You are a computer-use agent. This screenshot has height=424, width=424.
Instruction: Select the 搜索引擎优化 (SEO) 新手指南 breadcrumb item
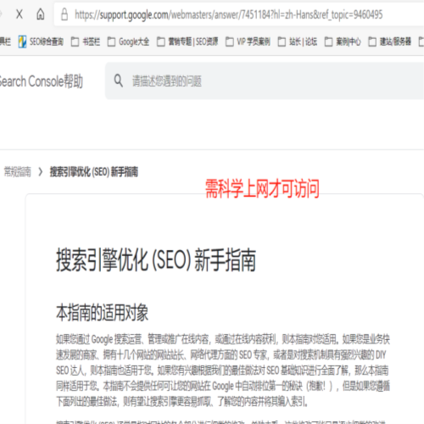94,171
